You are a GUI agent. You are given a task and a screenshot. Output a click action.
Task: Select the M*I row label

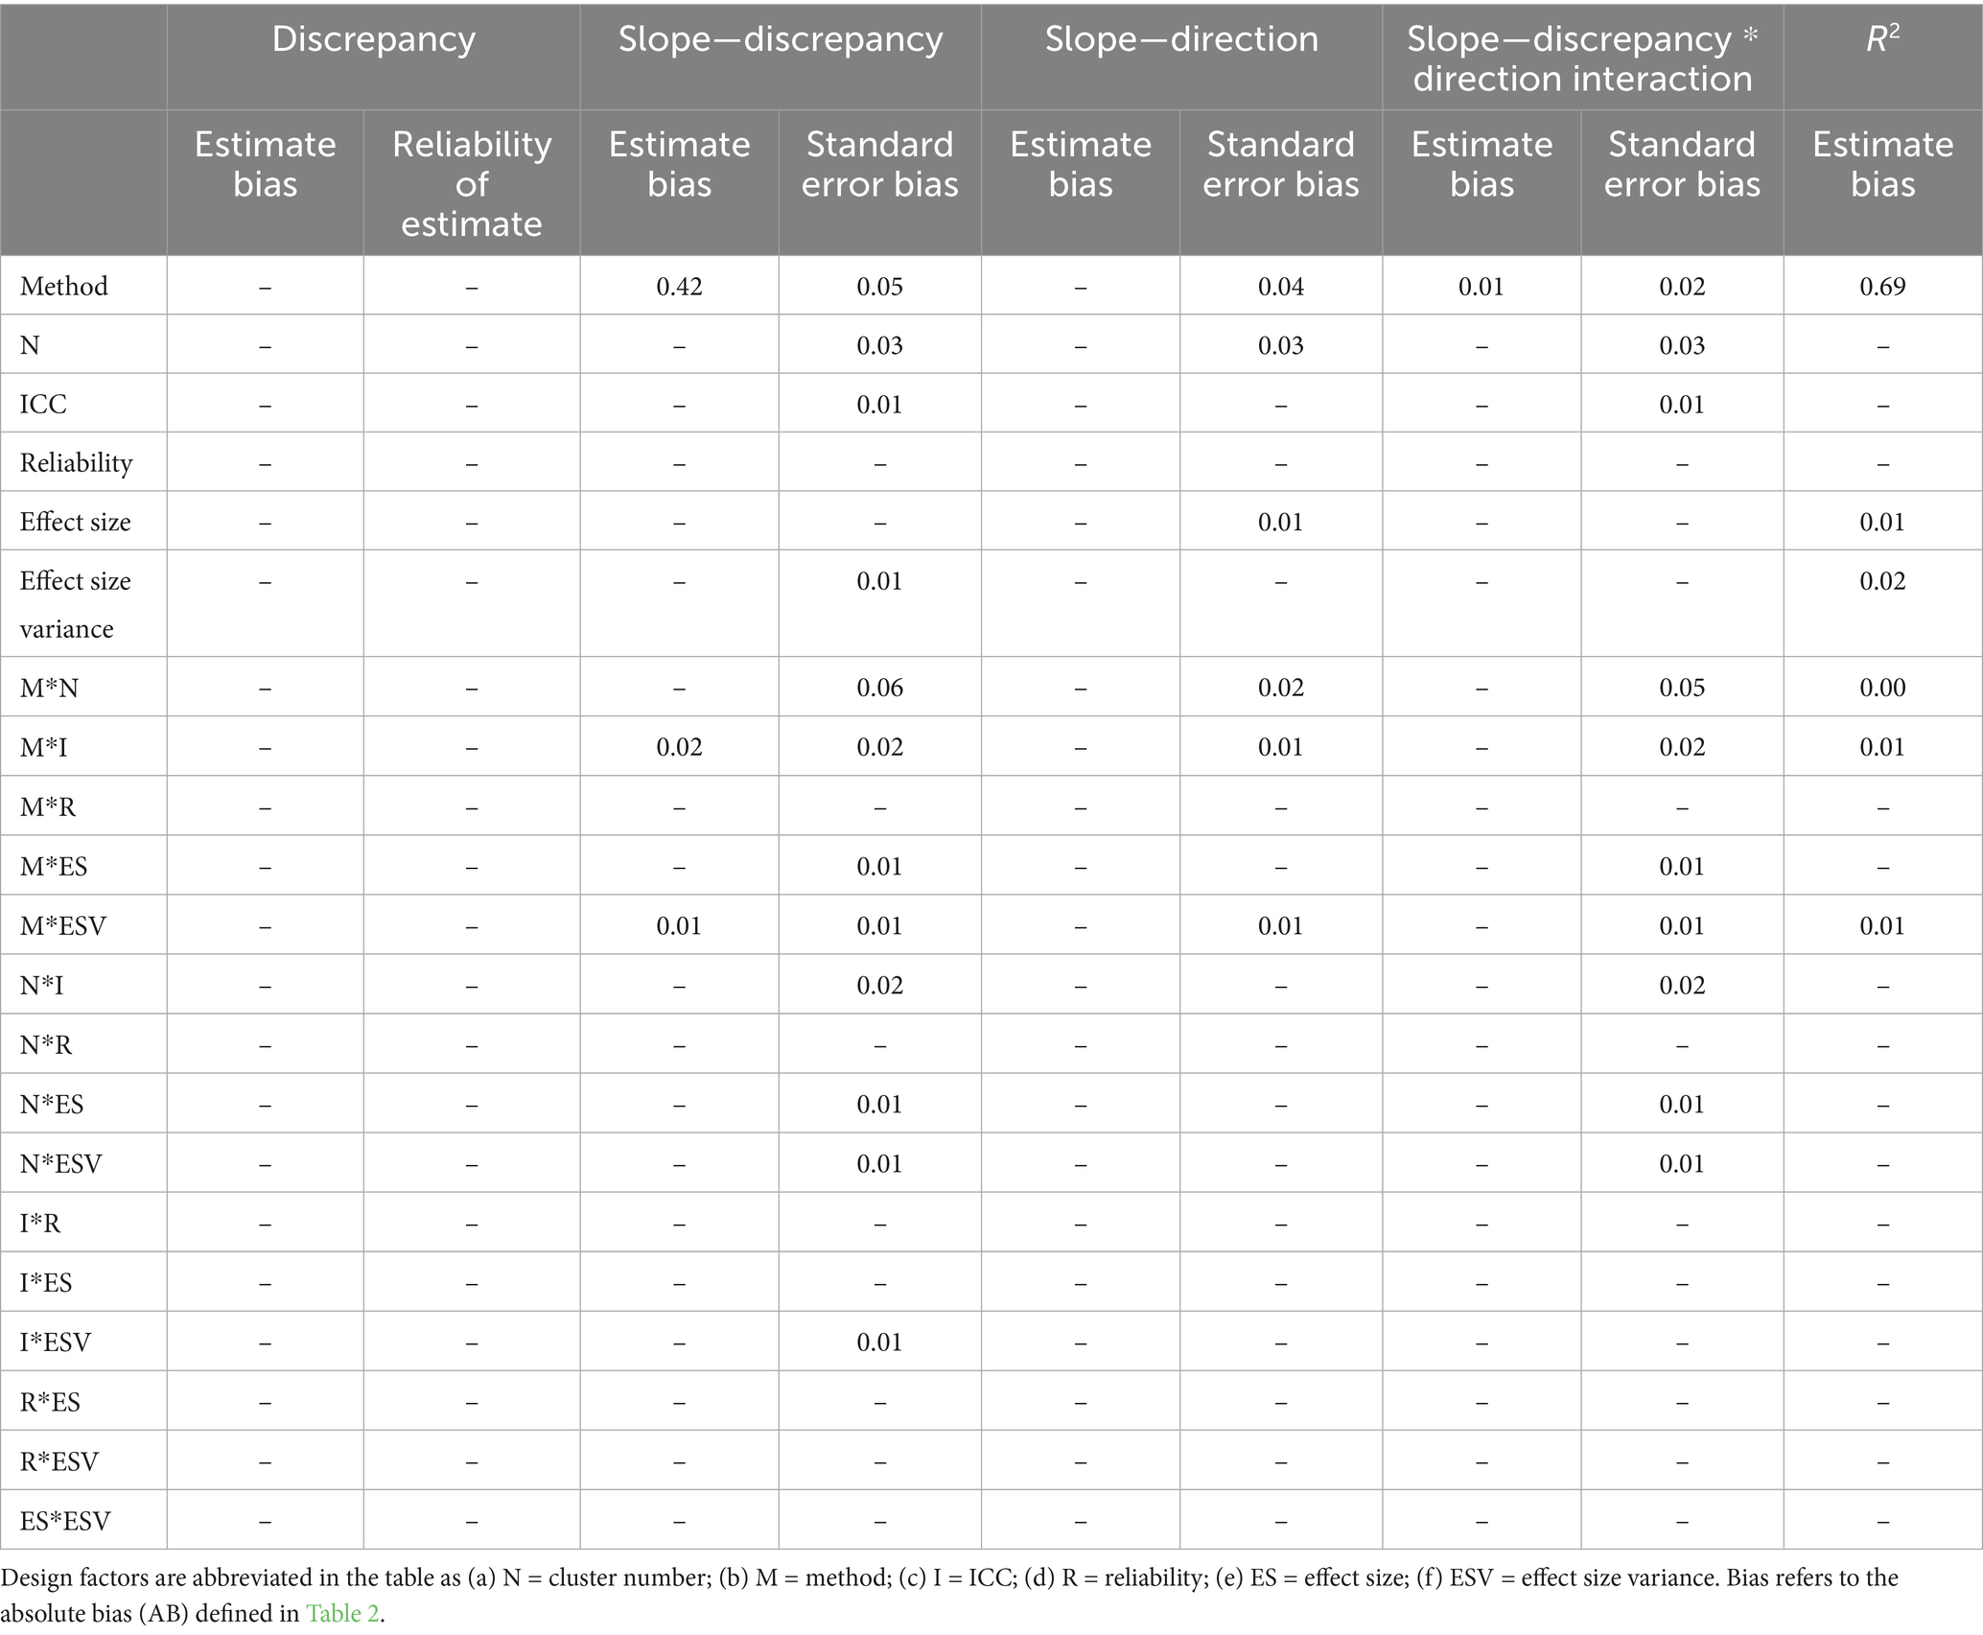click(44, 747)
